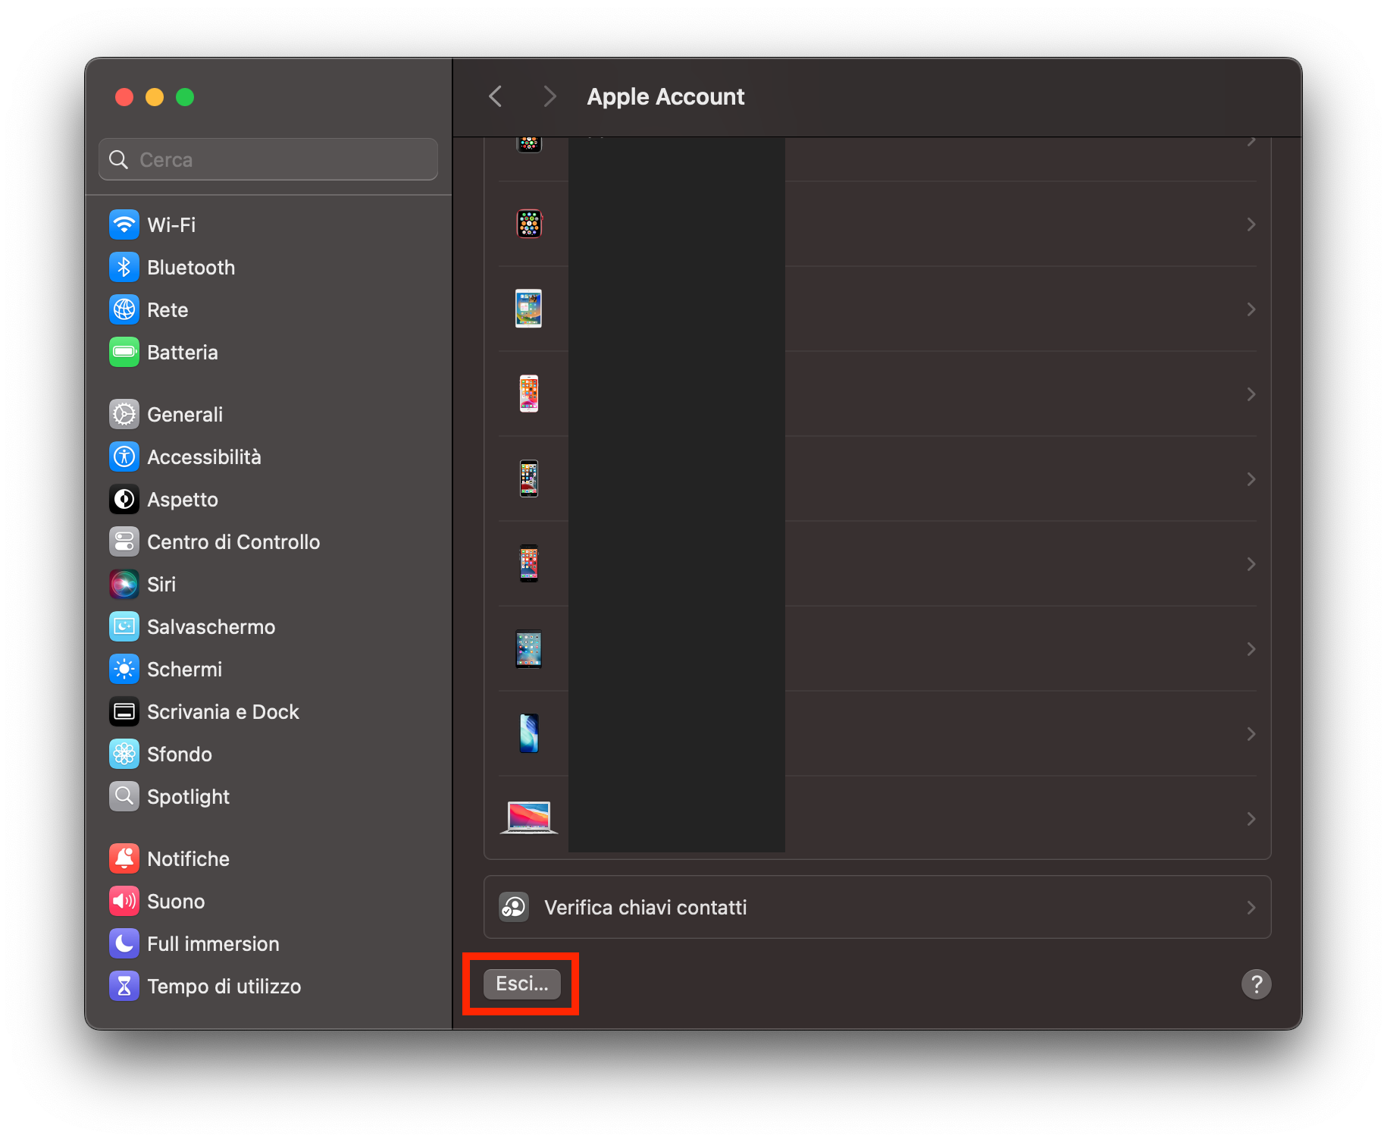1387x1142 pixels.
Task: Select Batteria green battery icon
Action: click(124, 352)
